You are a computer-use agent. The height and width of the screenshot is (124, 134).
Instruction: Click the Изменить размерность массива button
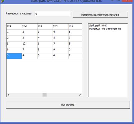tap(100, 15)
